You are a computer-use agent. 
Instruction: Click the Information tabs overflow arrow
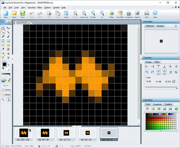pyautogui.click(x=176, y=26)
